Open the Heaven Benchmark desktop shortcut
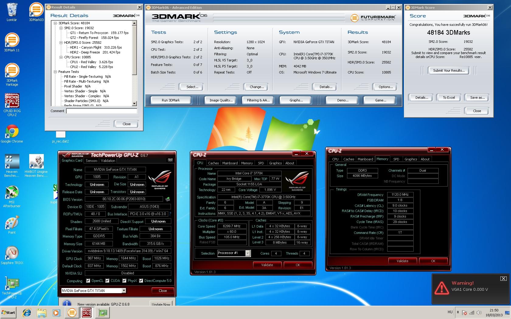Screen dimensions: 511x319 [12, 166]
